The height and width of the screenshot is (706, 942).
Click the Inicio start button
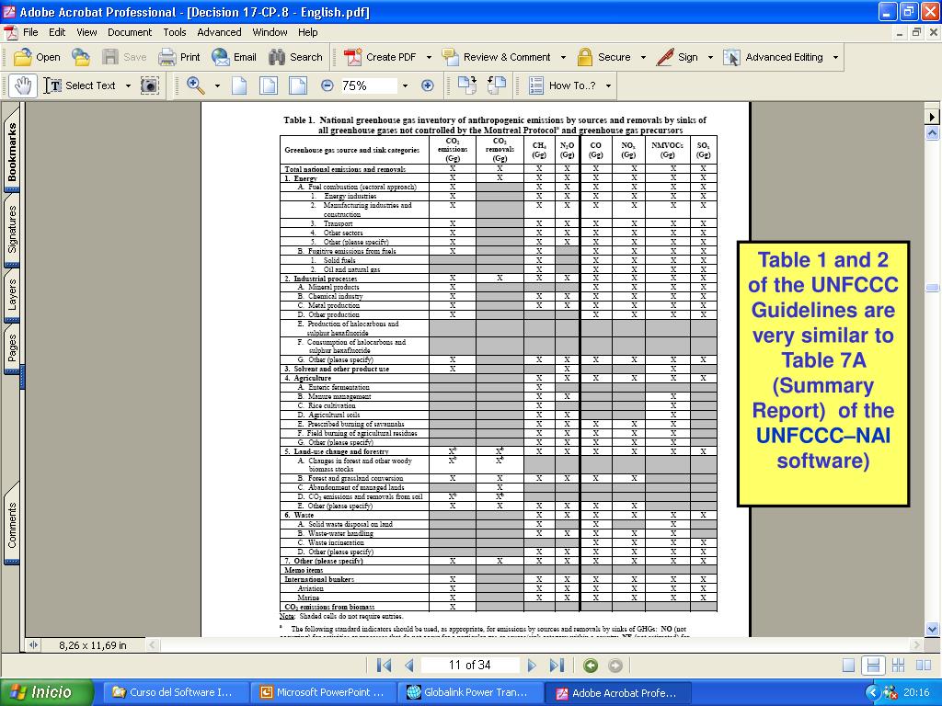[47, 692]
